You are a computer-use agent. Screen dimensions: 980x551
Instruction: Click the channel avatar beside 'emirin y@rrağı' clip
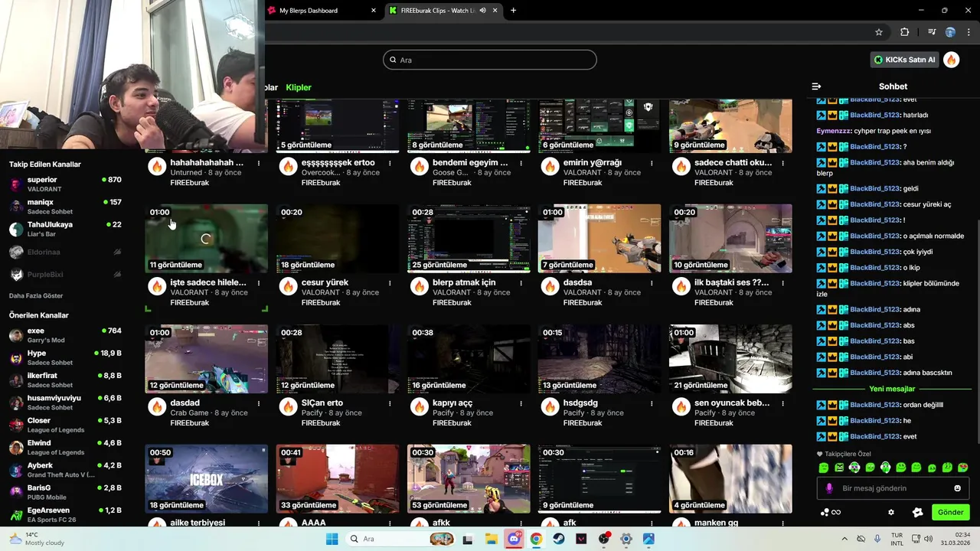(x=550, y=166)
